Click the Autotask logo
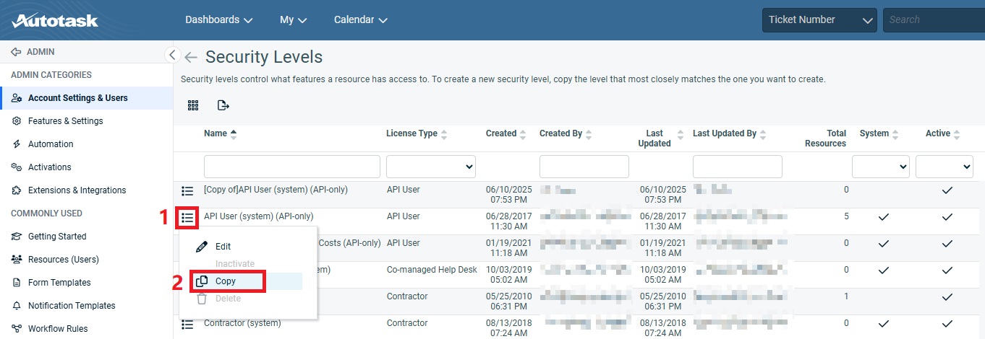The image size is (985, 339). coord(55,19)
